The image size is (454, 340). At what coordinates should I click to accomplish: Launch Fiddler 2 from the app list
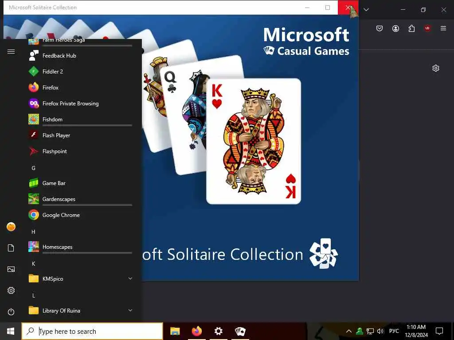click(81, 71)
